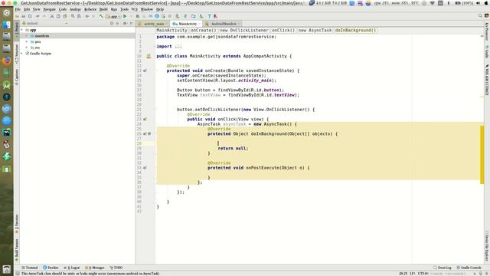Click the Help question mark icon
Screen dimensions: 490x276
(x=209, y=16)
